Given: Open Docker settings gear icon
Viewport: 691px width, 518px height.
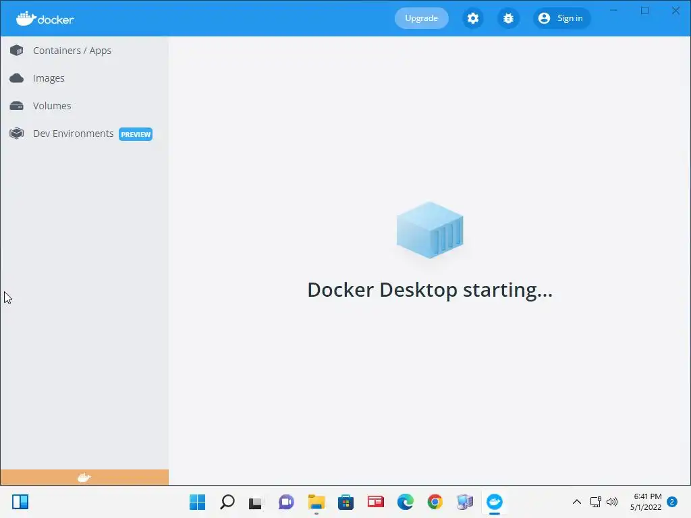Looking at the screenshot, I should click(x=473, y=18).
